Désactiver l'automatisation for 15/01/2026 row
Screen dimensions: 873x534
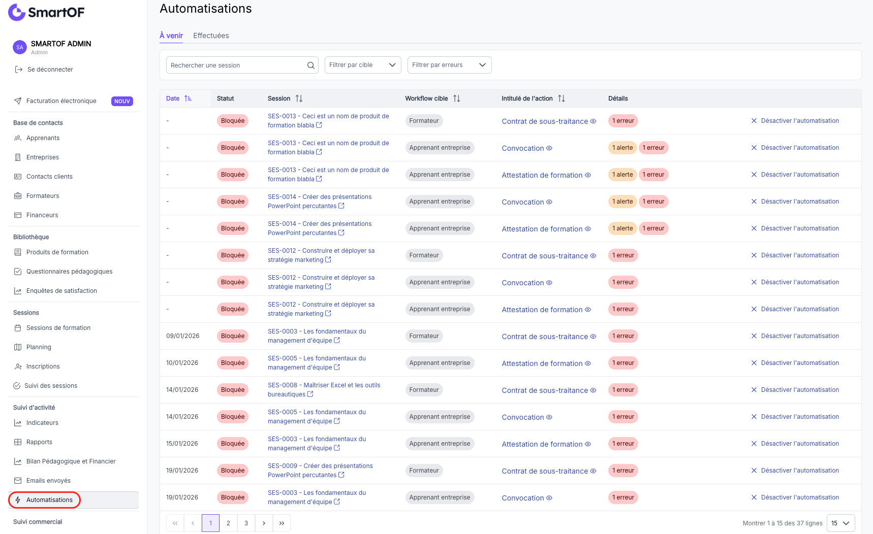pyautogui.click(x=795, y=444)
